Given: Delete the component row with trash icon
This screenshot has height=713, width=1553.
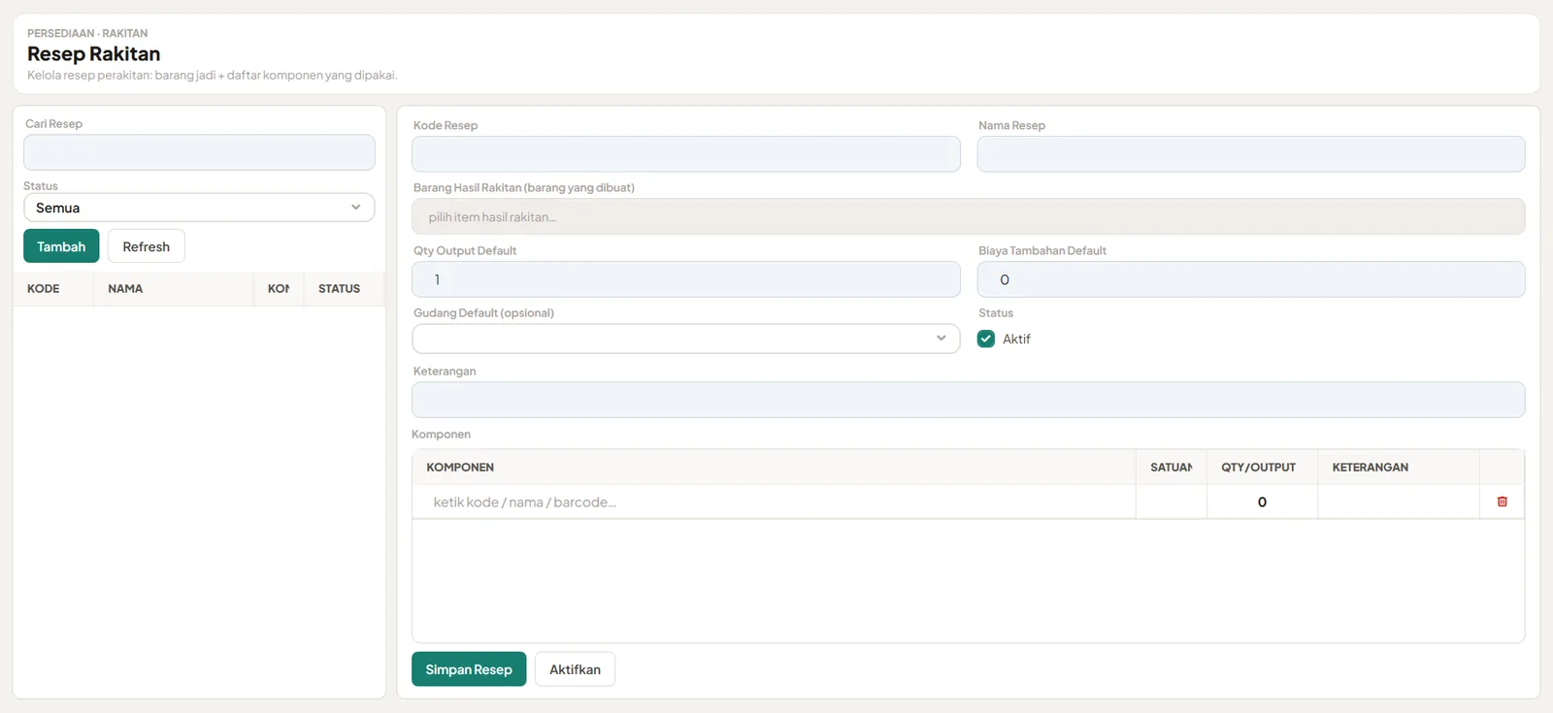Looking at the screenshot, I should tap(1502, 502).
